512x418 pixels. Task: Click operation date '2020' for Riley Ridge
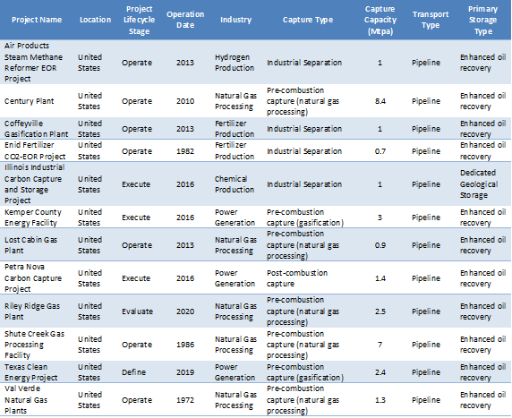pos(185,311)
